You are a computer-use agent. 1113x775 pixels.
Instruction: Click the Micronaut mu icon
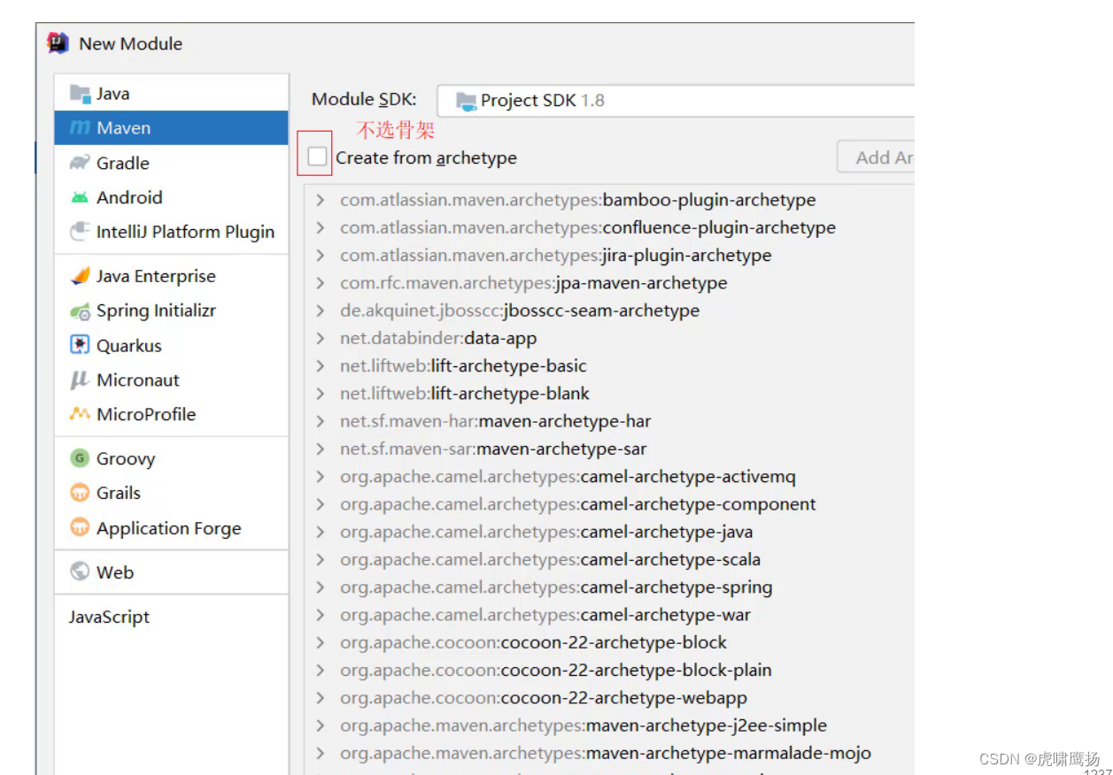pos(80,380)
